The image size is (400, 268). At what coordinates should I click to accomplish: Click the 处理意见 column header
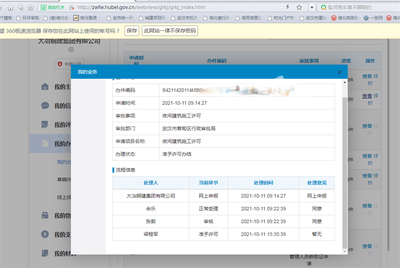coord(317,183)
